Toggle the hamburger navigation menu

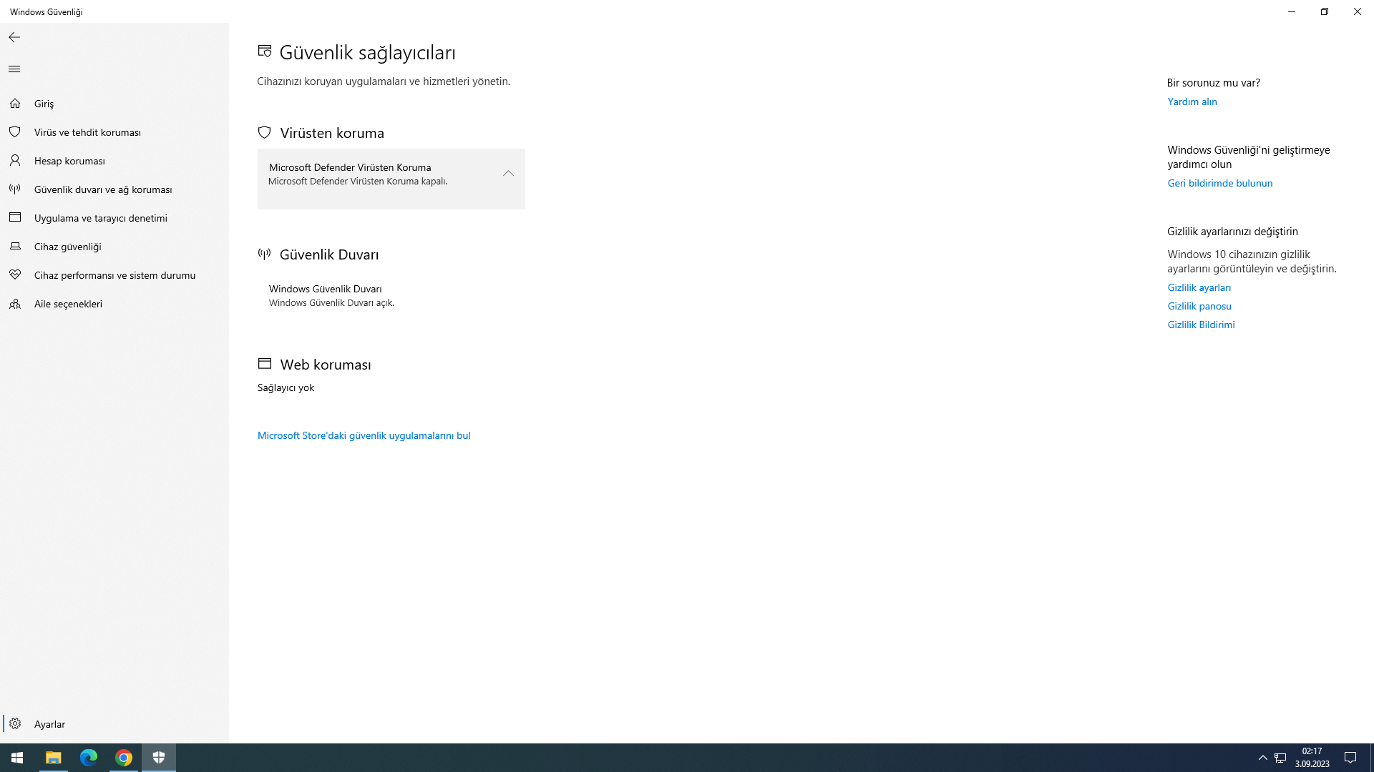pyautogui.click(x=14, y=69)
